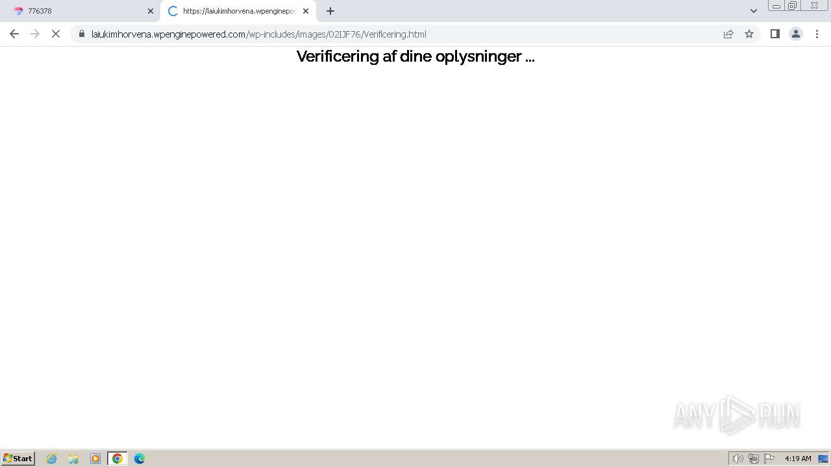The width and height of the screenshot is (831, 467).
Task: Launch Internet Explorer from taskbar
Action: (x=52, y=459)
